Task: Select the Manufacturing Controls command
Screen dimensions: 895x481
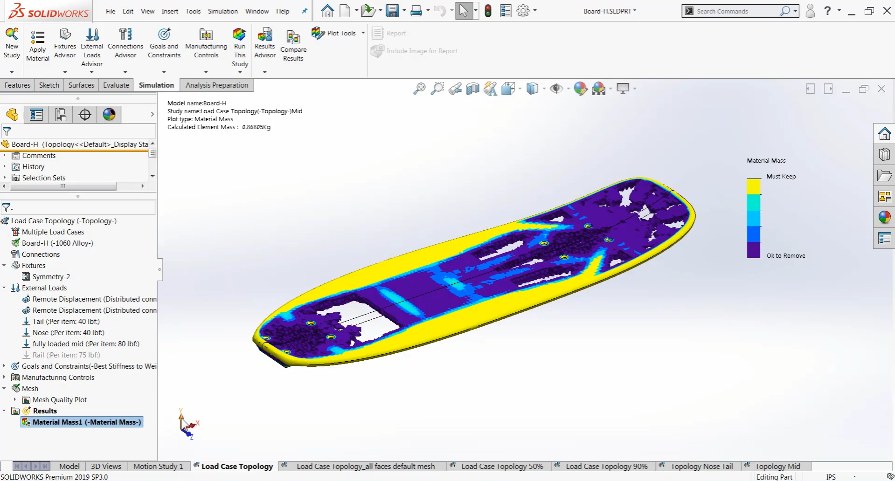Action: [x=206, y=44]
